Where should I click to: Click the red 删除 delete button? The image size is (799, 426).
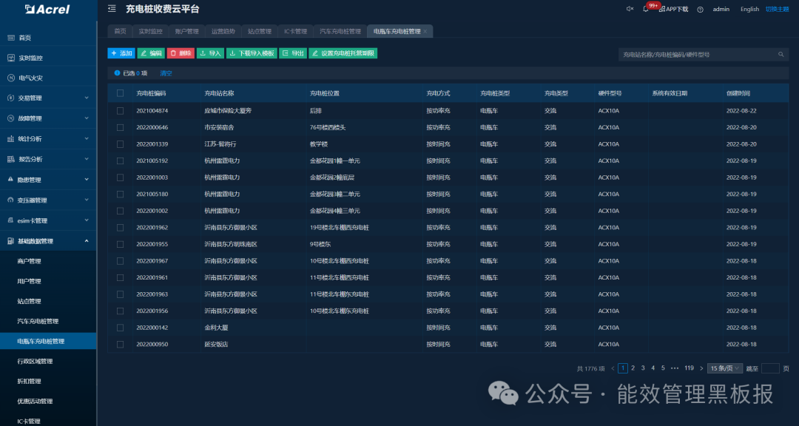pos(181,53)
